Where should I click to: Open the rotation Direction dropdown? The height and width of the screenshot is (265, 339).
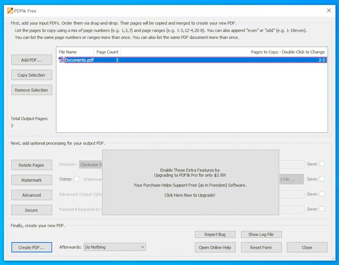tap(91, 164)
